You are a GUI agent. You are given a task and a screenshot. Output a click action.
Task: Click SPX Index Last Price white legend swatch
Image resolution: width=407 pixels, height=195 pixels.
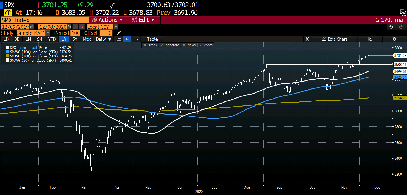[7, 48]
